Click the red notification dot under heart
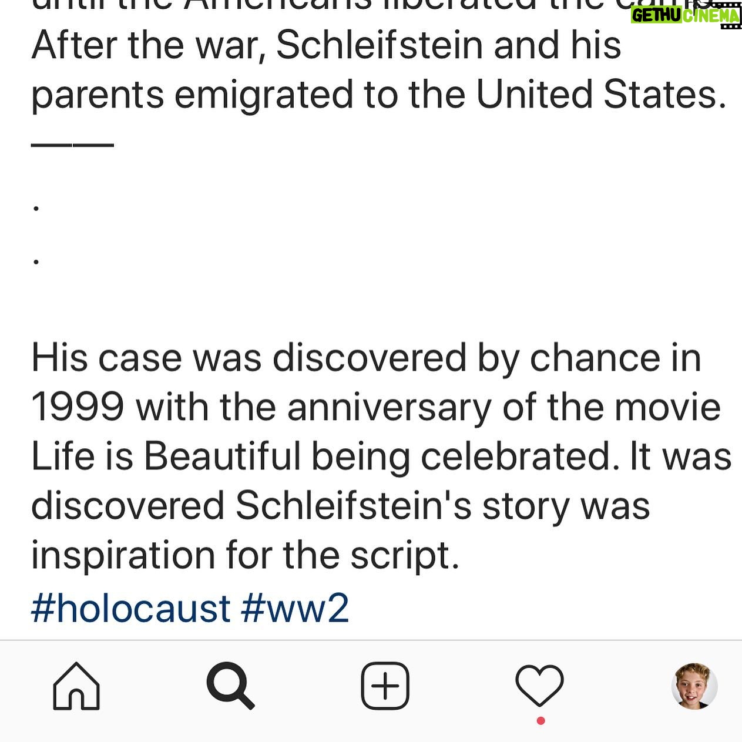Viewport: 742px width, 742px height. [x=540, y=721]
